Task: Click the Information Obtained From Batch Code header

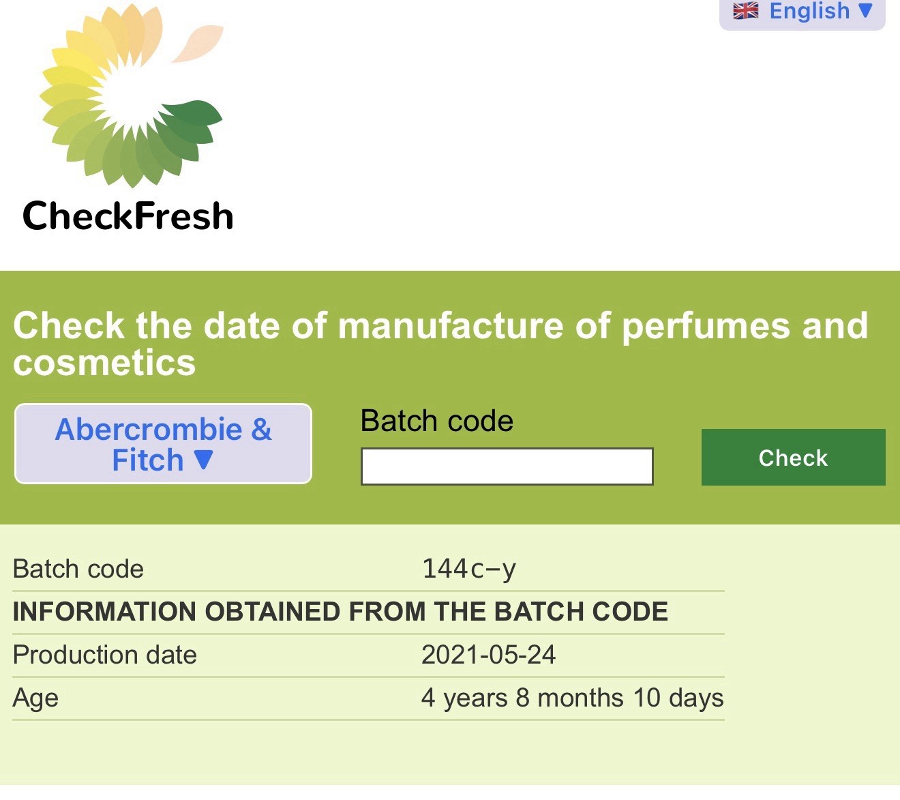Action: point(340,612)
